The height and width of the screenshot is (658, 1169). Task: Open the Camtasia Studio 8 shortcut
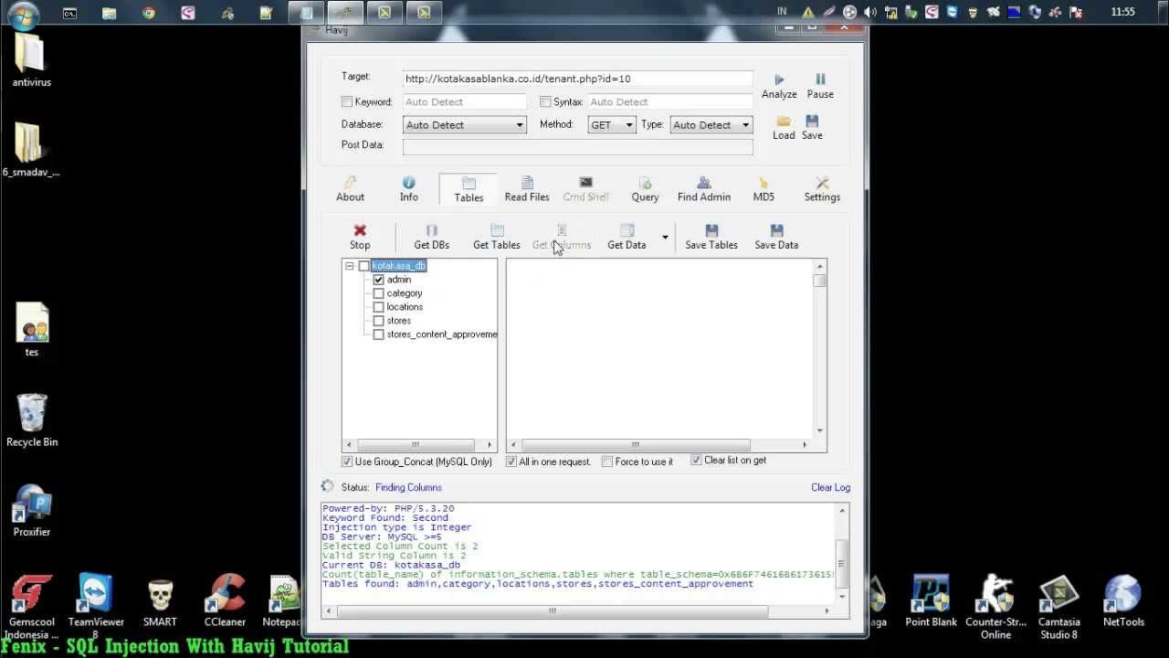point(1058,607)
